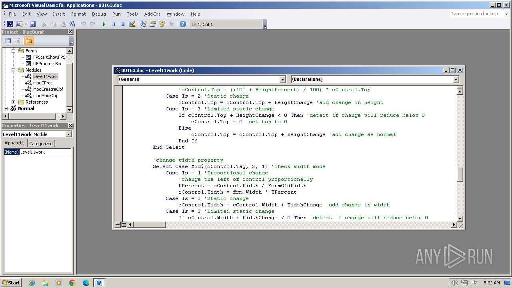This screenshot has width=512, height=288.
Task: Open the File menu
Action: tap(12, 14)
